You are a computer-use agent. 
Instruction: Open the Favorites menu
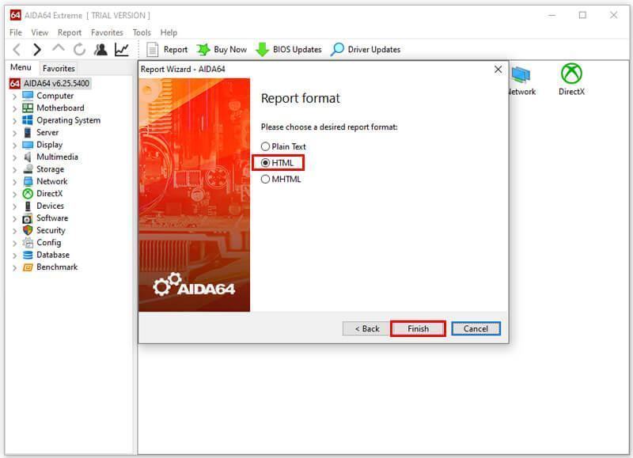pos(107,32)
